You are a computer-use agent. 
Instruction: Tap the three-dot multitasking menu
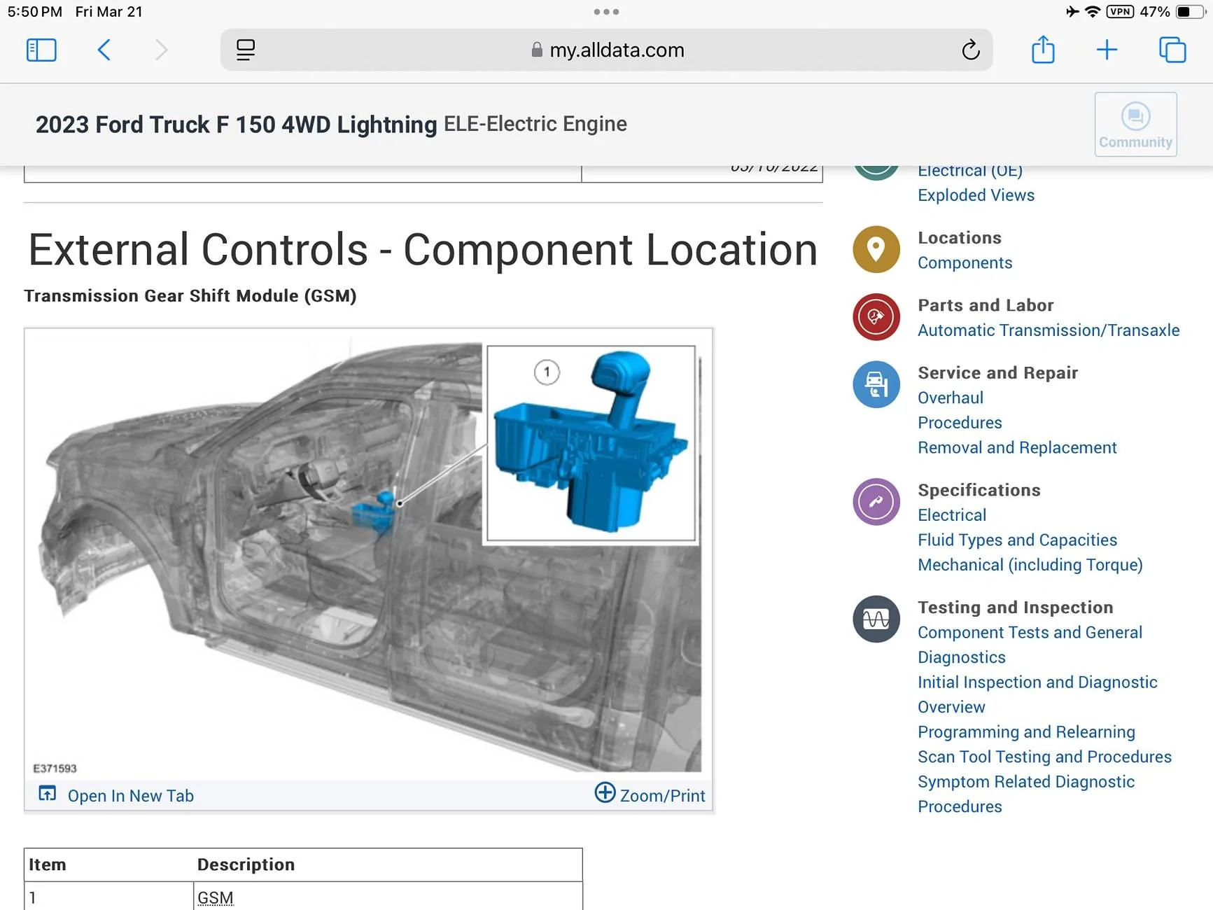pyautogui.click(x=606, y=12)
